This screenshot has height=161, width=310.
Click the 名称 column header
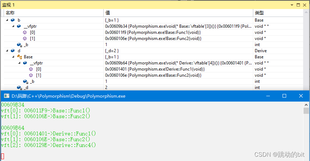[x=10, y=13]
